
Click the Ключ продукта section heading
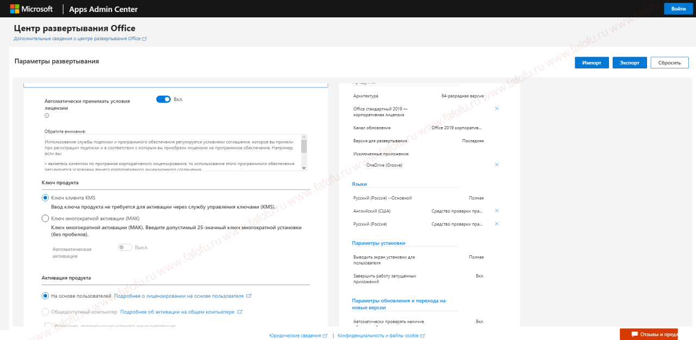(60, 183)
